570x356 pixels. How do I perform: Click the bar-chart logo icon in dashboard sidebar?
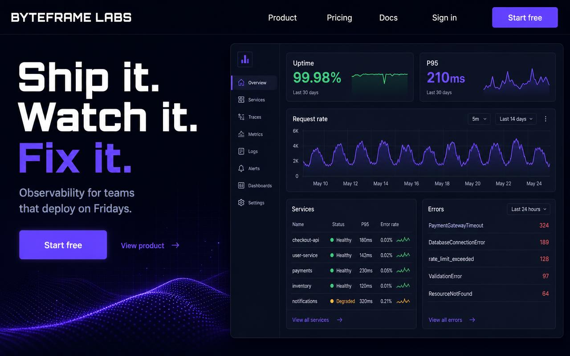[x=245, y=59]
